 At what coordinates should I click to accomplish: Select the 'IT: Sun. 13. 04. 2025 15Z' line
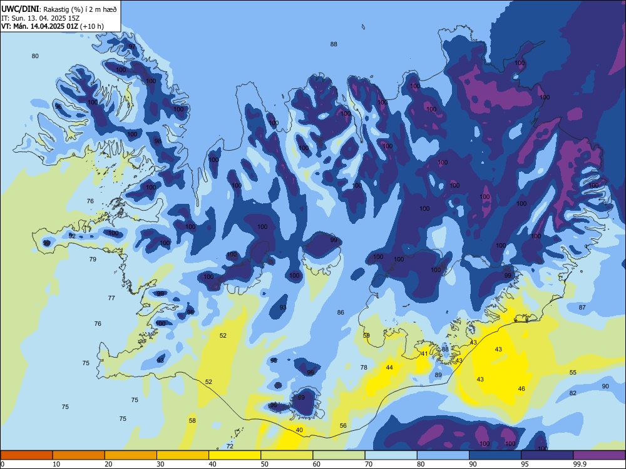tap(41, 18)
